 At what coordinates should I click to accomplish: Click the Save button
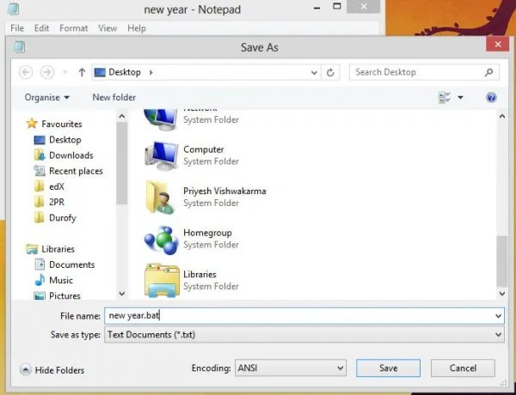(389, 368)
